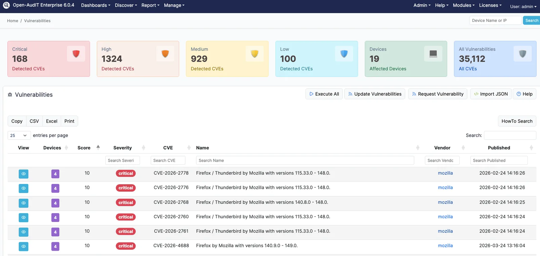The height and width of the screenshot is (256, 540).
Task: View details for CVE-2026-4688 eye icon
Action: 24,247
